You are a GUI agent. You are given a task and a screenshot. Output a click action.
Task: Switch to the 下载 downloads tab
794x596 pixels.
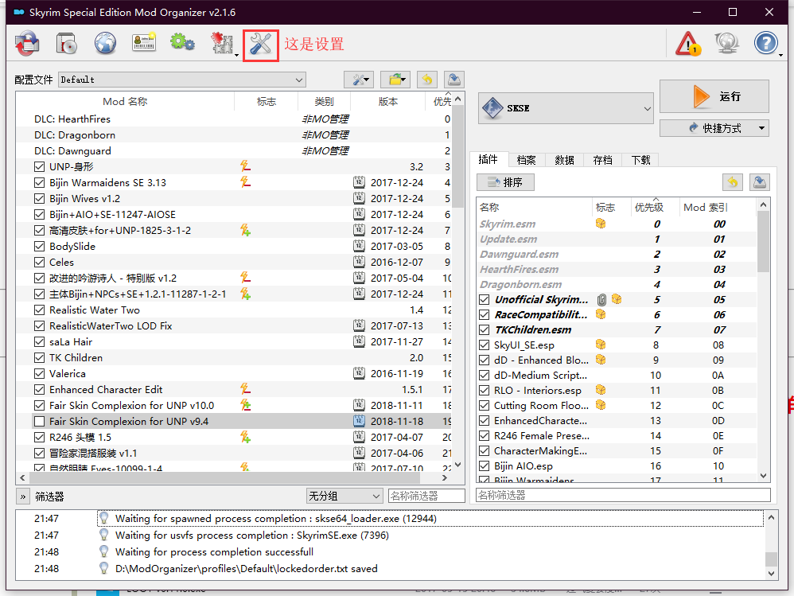tap(640, 159)
